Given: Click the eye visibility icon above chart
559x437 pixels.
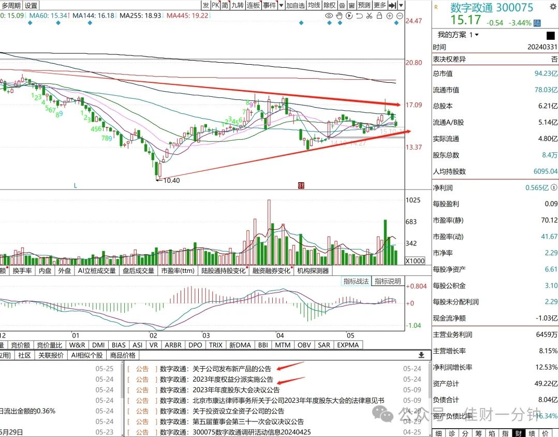Looking at the screenshot, I should 329,16.
